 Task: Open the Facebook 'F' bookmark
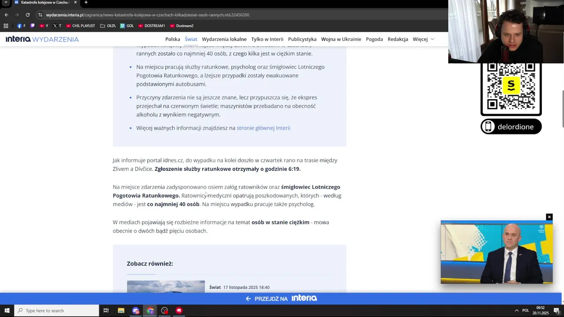coord(21,26)
